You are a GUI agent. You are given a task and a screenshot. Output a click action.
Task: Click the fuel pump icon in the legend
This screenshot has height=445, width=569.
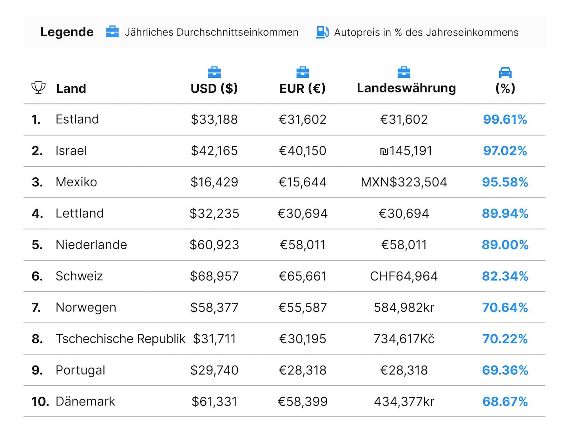point(323,32)
